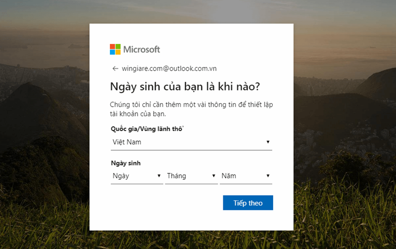Open the Việt Nam country dropdown
396x249 pixels.
(192, 142)
